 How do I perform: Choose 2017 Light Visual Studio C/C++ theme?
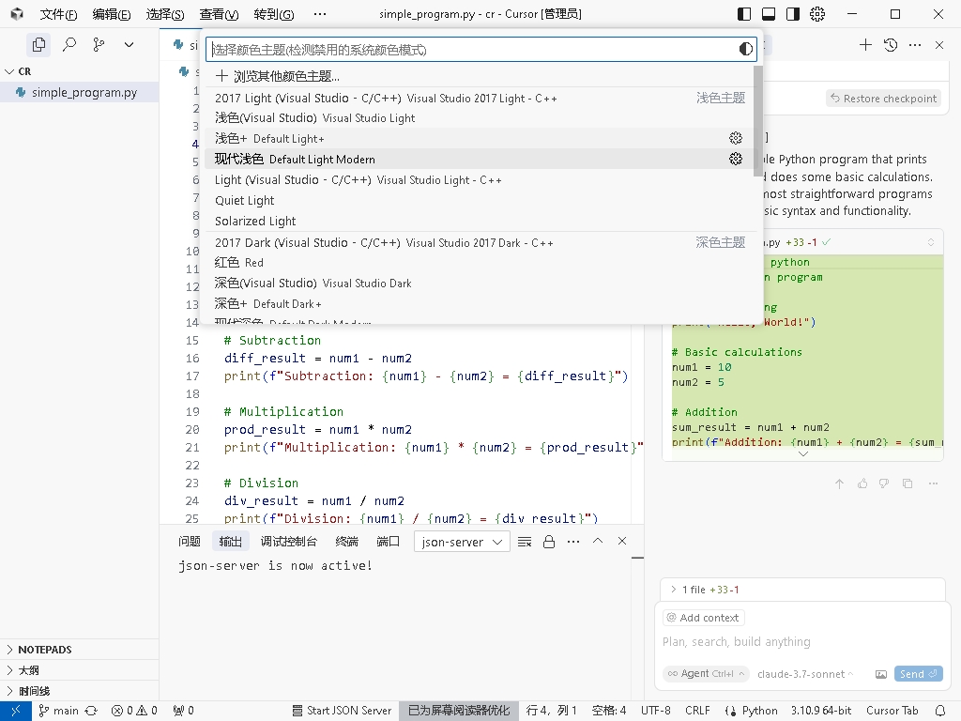[x=480, y=98]
